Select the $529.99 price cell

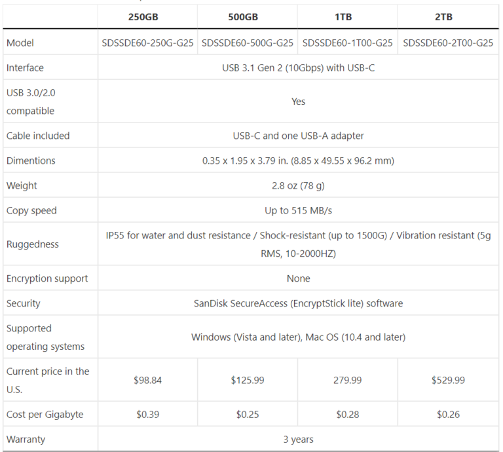point(448,380)
